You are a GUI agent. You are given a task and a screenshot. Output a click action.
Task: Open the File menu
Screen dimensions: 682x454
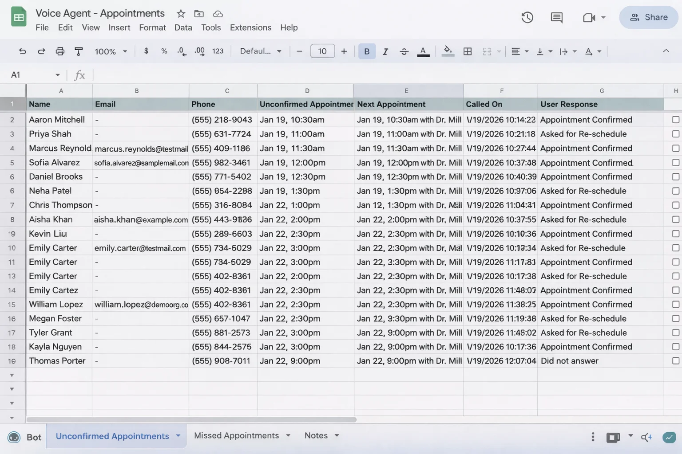(x=42, y=27)
